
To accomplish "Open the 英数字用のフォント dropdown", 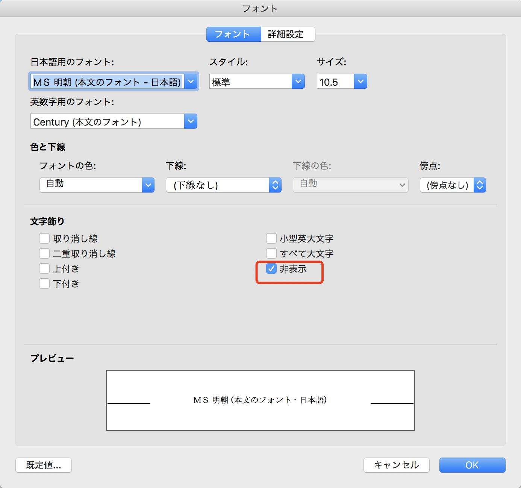I will [x=191, y=121].
